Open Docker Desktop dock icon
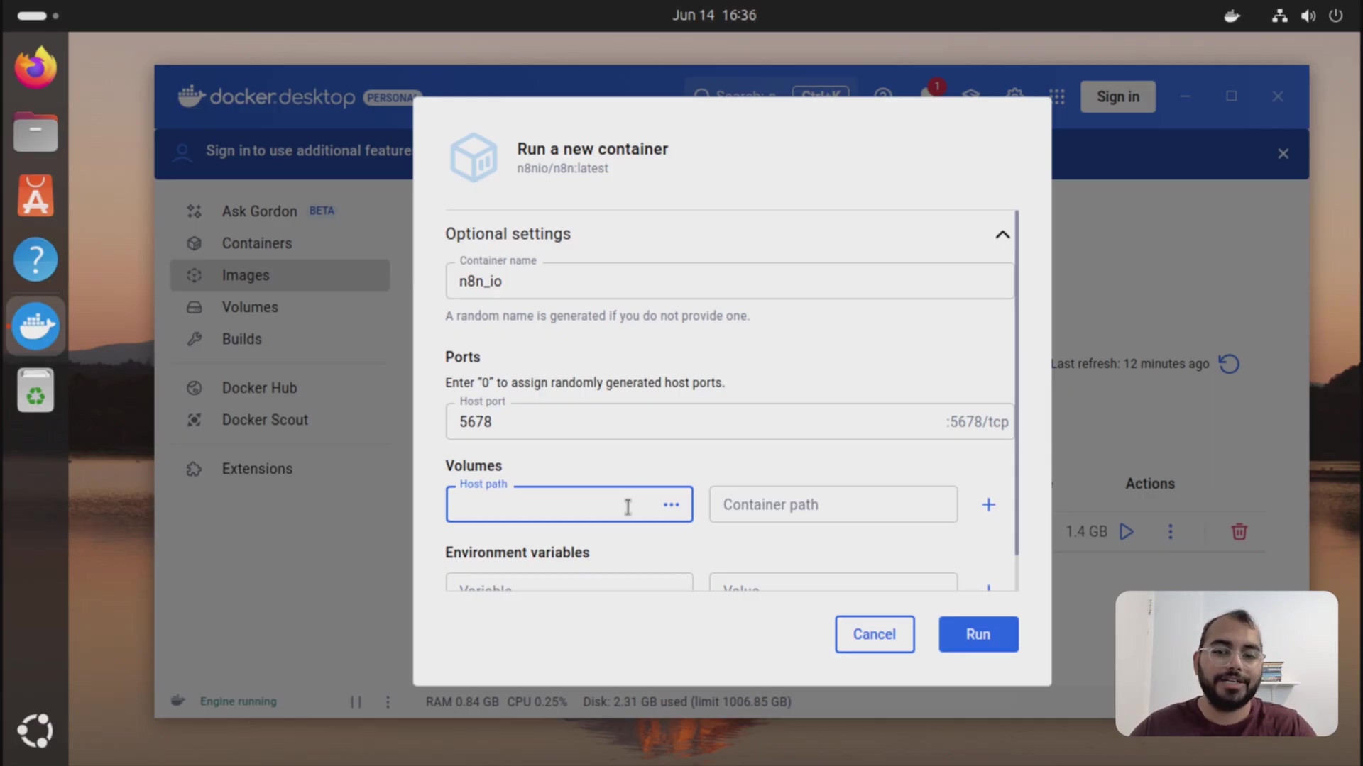The height and width of the screenshot is (766, 1363). (x=35, y=326)
